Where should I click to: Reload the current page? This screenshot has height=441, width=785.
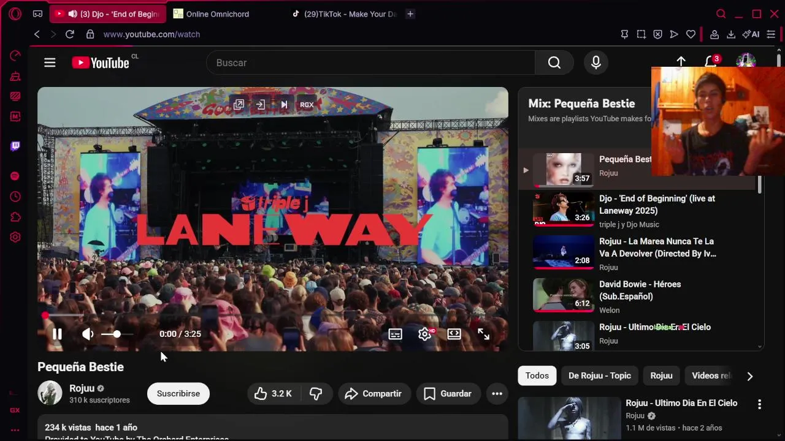[70, 34]
